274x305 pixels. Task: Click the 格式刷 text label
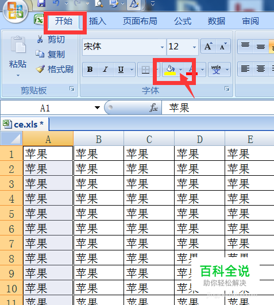coord(60,70)
